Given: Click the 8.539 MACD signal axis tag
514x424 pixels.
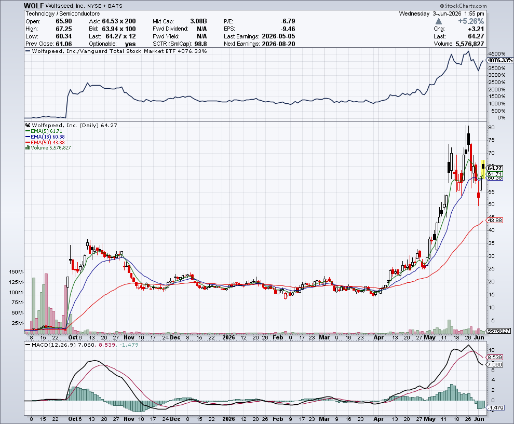Looking at the screenshot, I should [x=495, y=358].
